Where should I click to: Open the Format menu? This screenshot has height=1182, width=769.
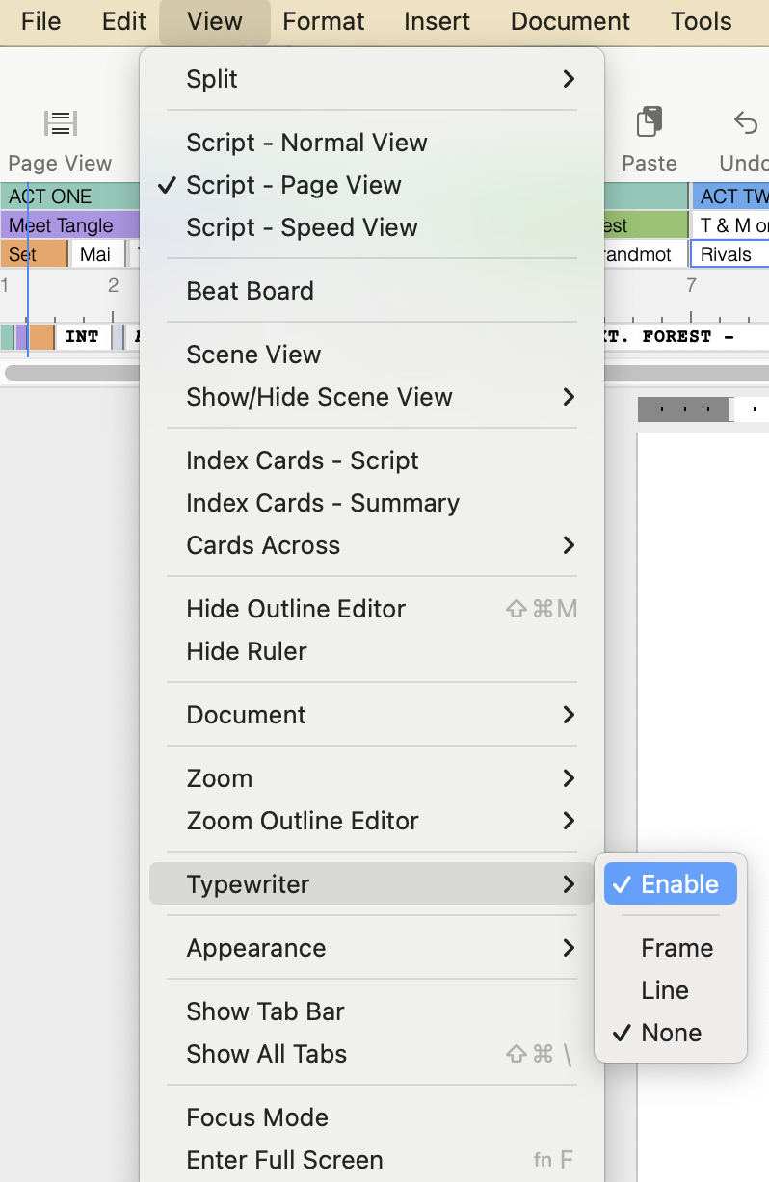coord(324,21)
